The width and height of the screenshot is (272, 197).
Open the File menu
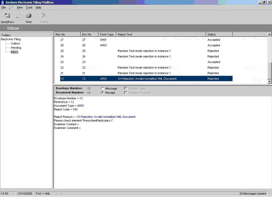[3, 7]
